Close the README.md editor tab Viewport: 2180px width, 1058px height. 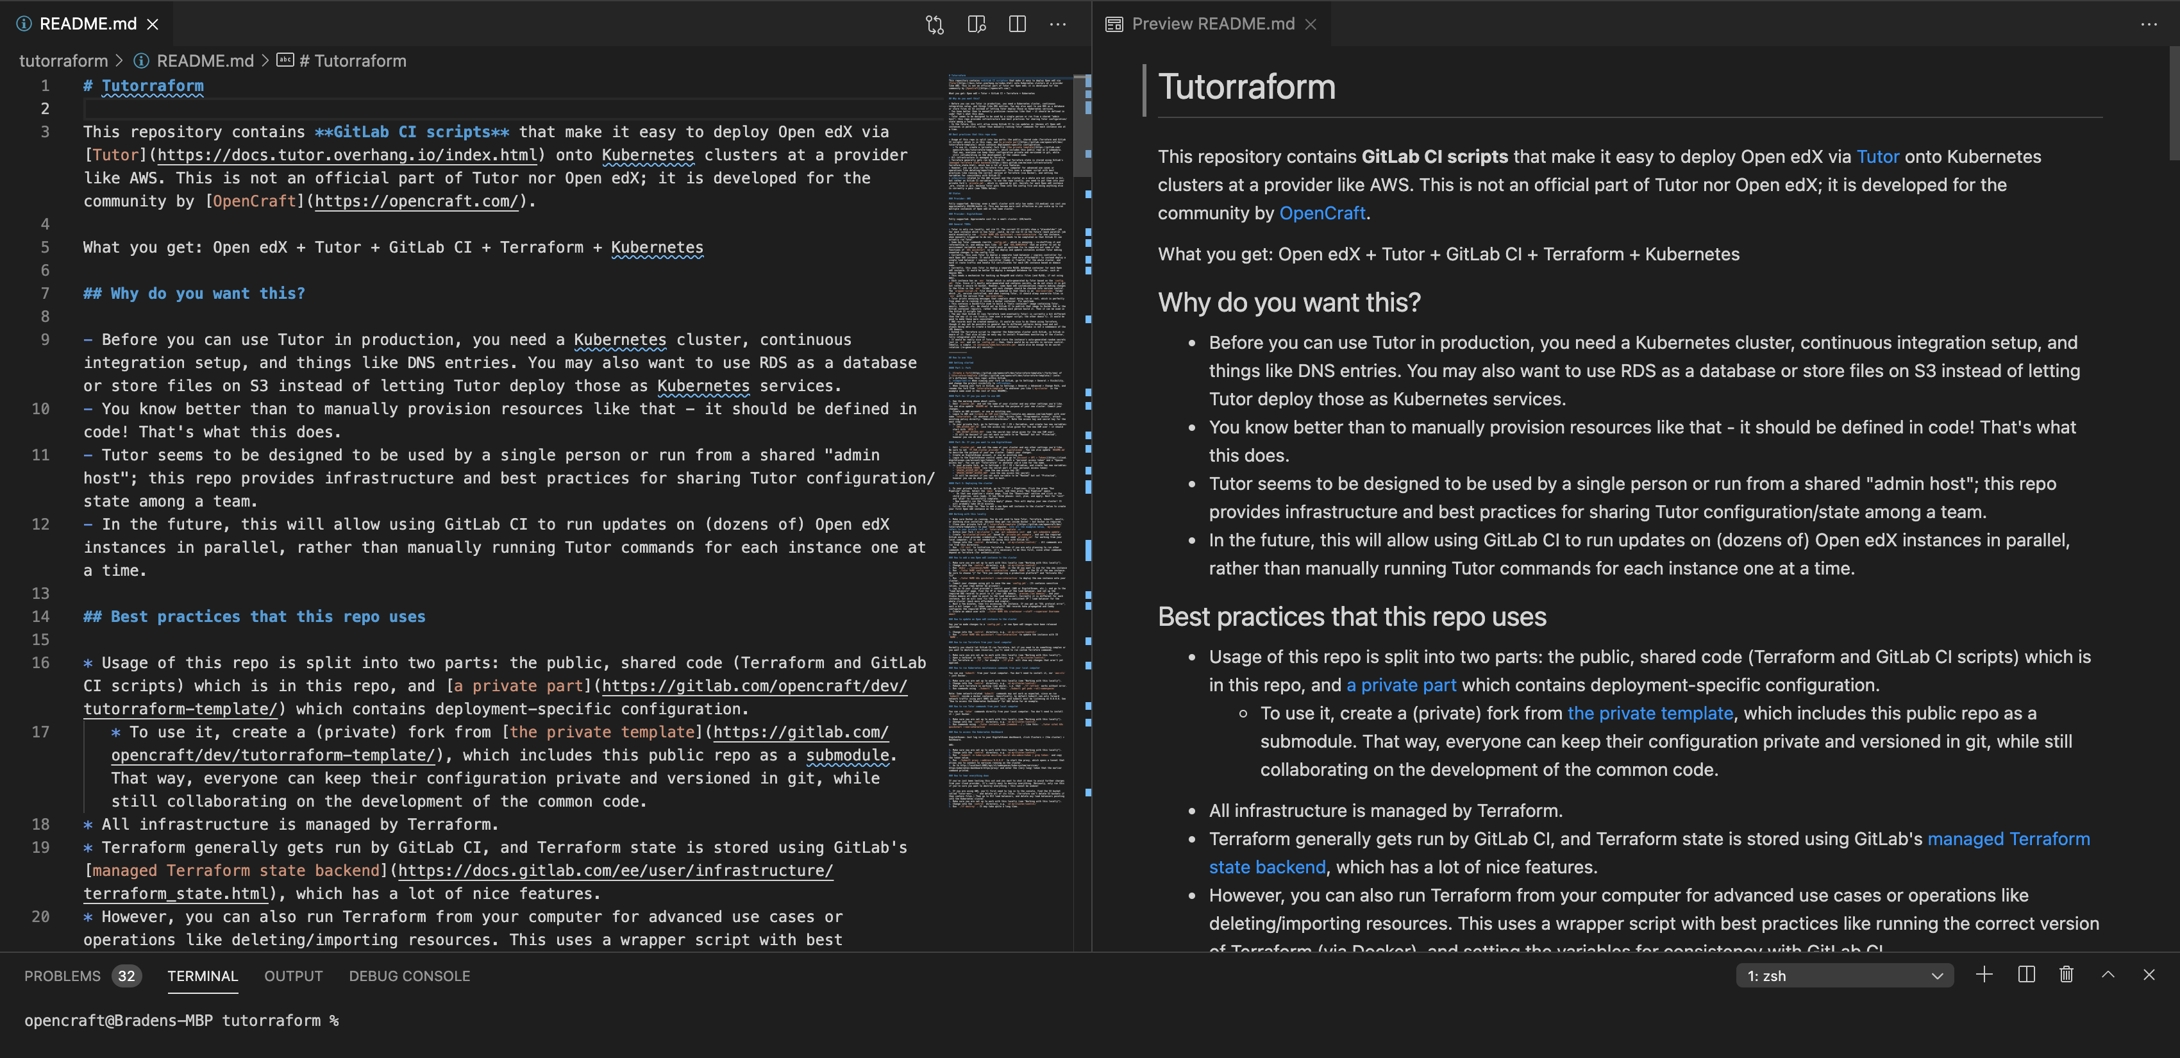point(153,24)
